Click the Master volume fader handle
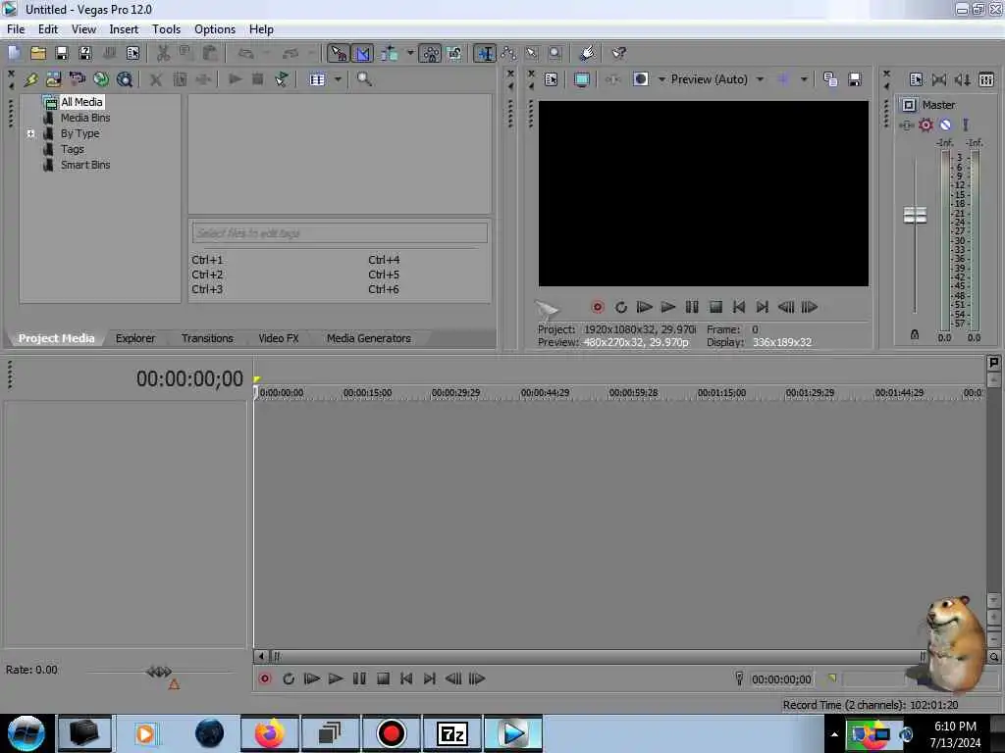The height and width of the screenshot is (753, 1005). [915, 215]
